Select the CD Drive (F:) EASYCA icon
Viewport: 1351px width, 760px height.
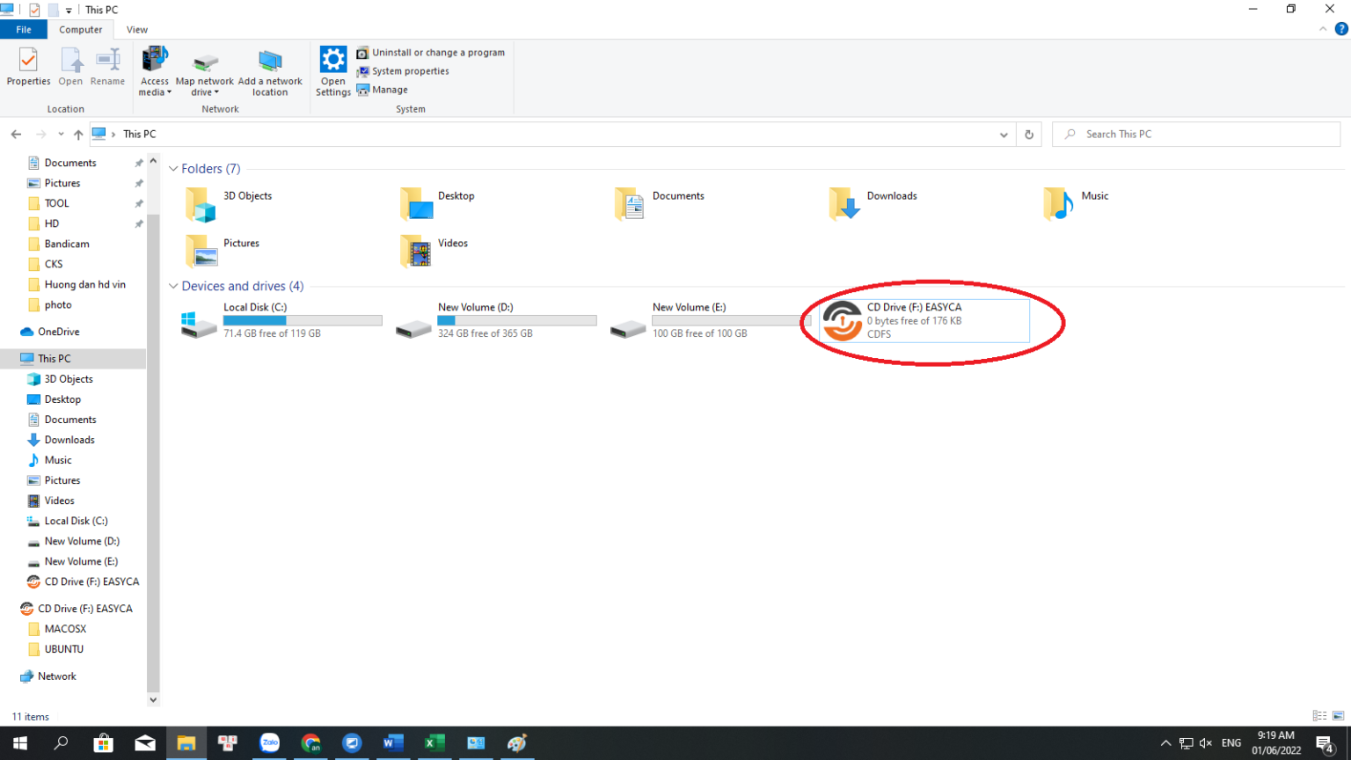click(x=843, y=321)
